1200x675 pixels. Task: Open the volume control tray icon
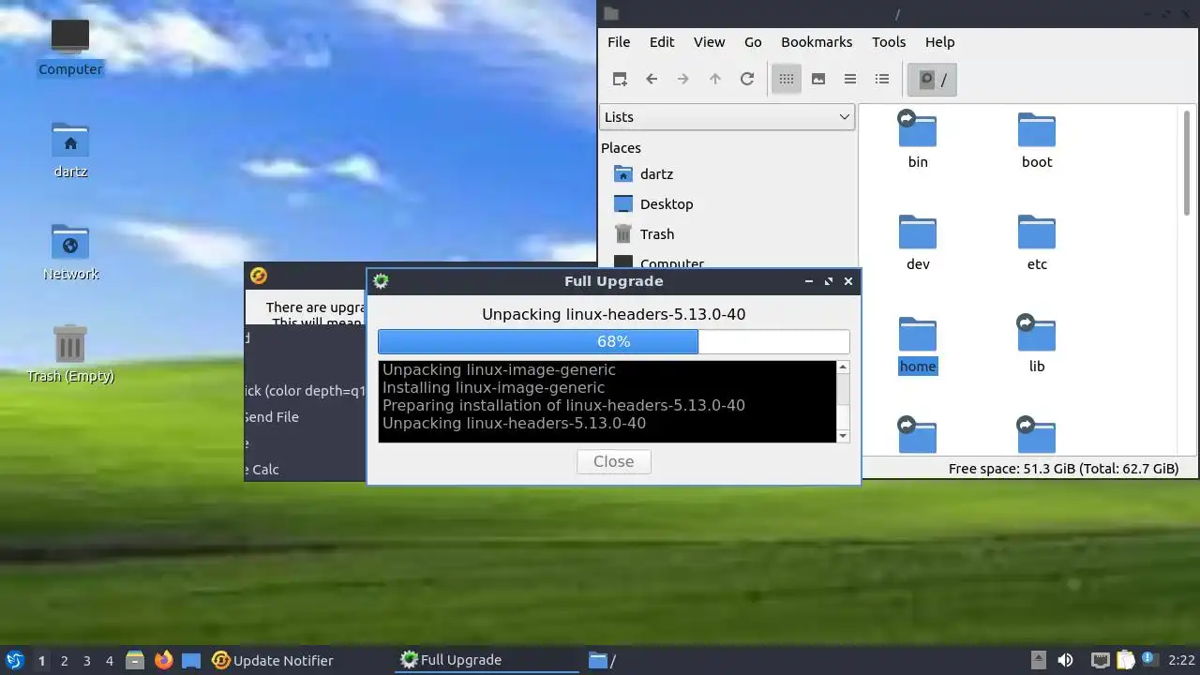(1065, 660)
